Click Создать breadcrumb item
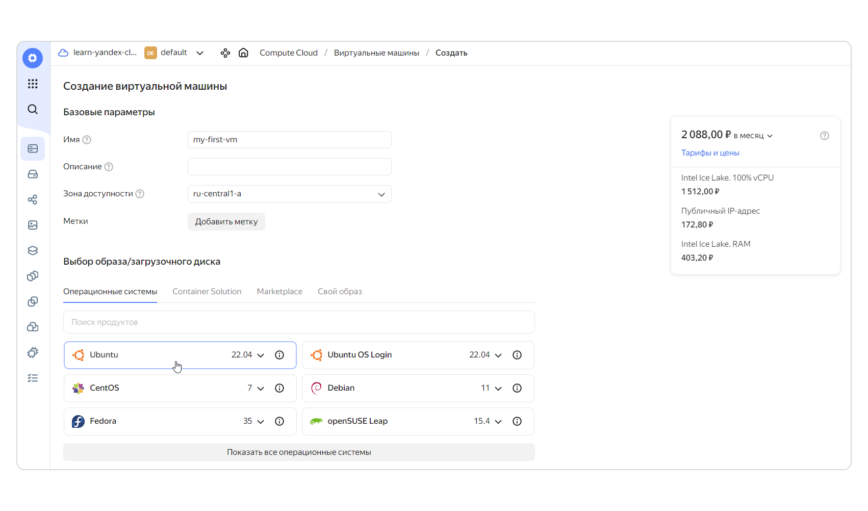The height and width of the screenshot is (511, 868). pyautogui.click(x=451, y=53)
